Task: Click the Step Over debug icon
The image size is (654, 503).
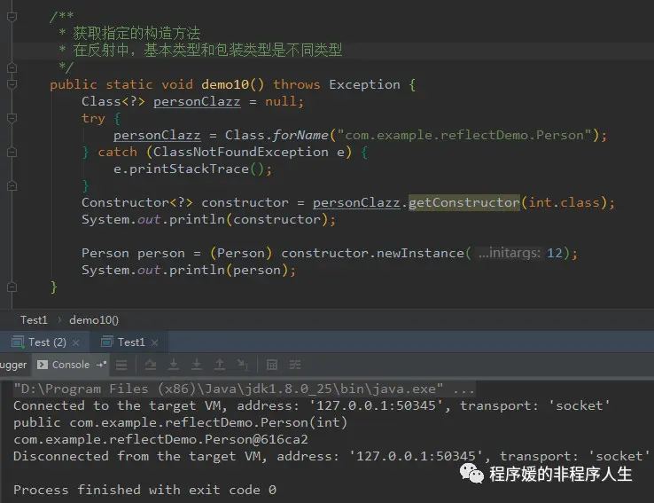Action: (151, 365)
